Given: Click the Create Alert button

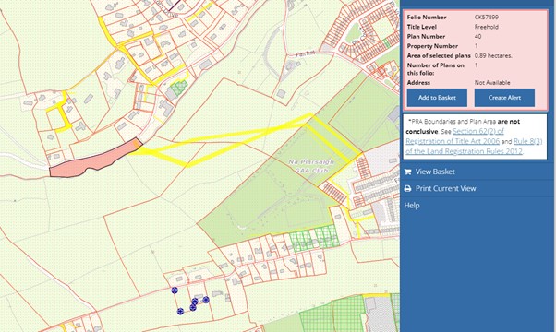Looking at the screenshot, I should [x=504, y=98].
